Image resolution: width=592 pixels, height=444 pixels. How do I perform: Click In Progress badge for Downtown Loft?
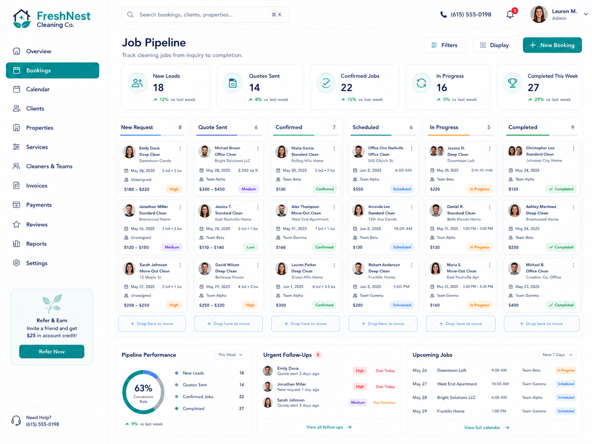pyautogui.click(x=566, y=370)
